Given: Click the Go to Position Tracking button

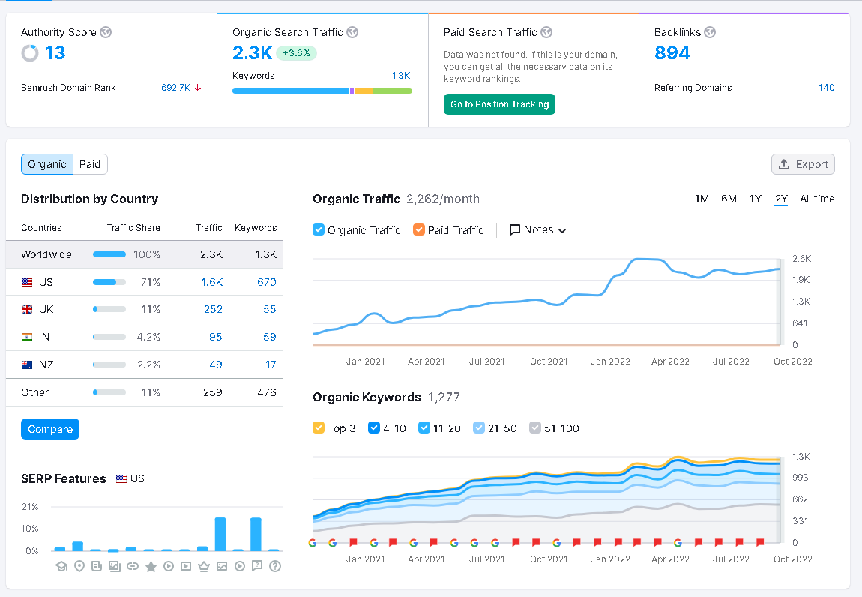Looking at the screenshot, I should [x=499, y=104].
